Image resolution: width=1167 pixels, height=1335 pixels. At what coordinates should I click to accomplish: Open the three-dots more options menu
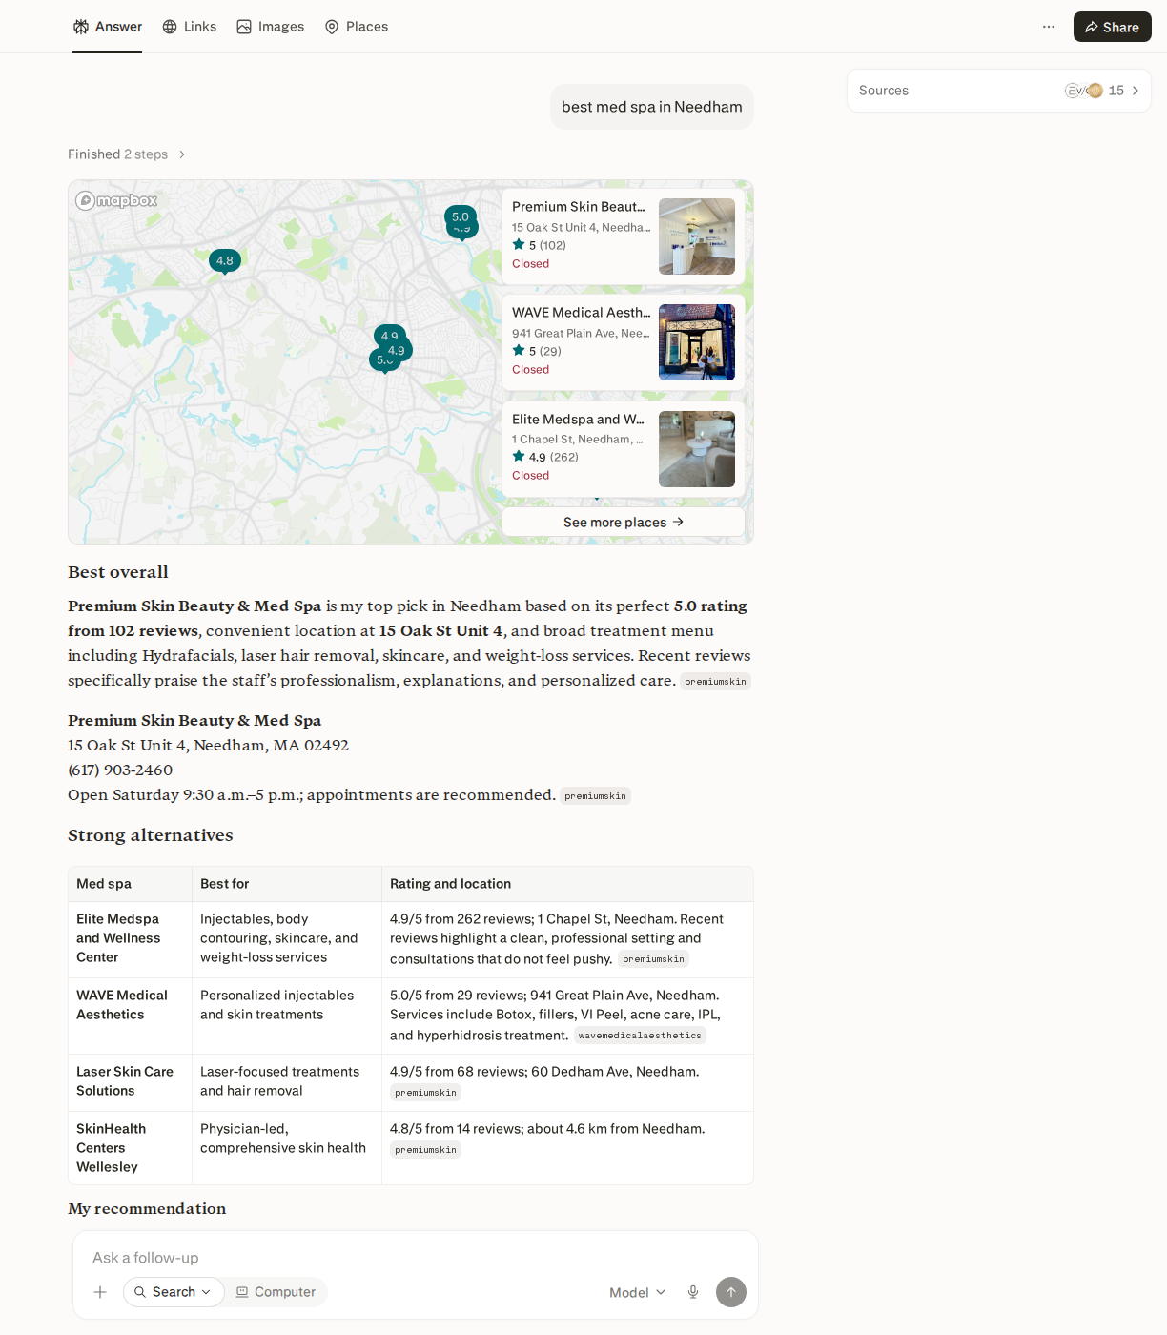pyautogui.click(x=1049, y=27)
